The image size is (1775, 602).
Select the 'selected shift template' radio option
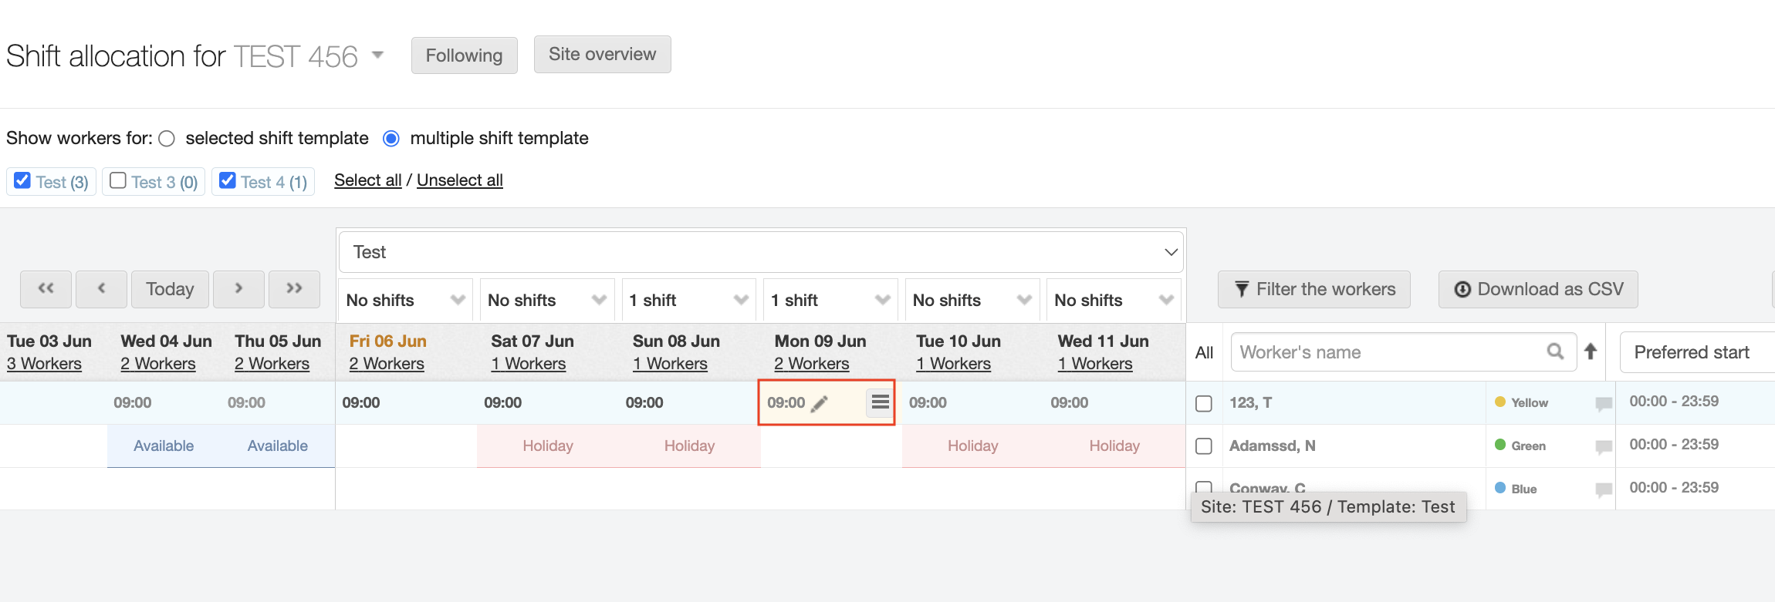167,139
